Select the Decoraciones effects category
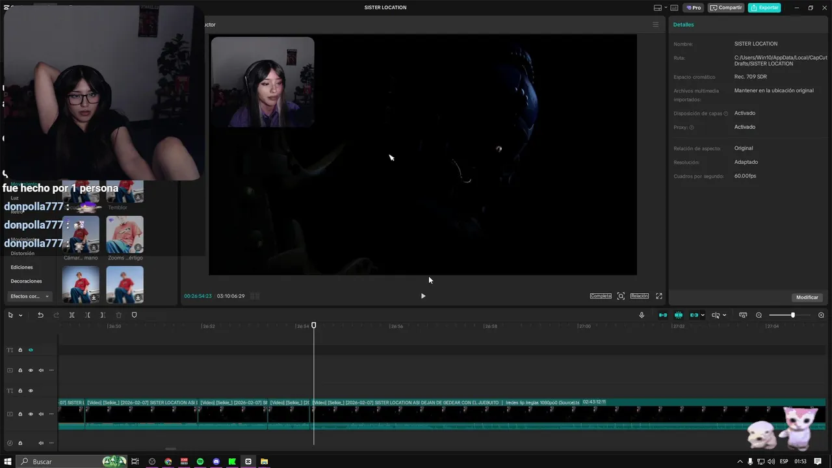 pyautogui.click(x=26, y=281)
